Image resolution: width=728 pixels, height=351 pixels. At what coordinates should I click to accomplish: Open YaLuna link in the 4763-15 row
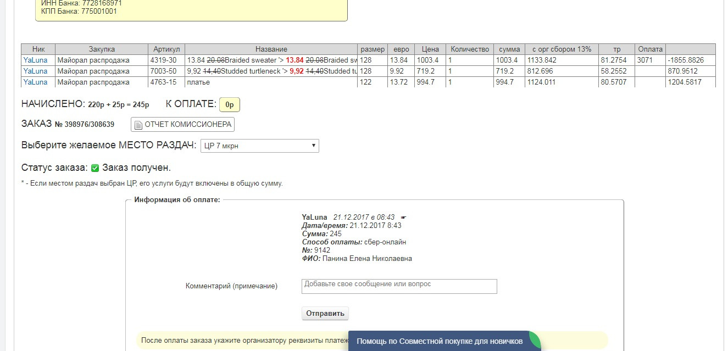[x=35, y=82]
